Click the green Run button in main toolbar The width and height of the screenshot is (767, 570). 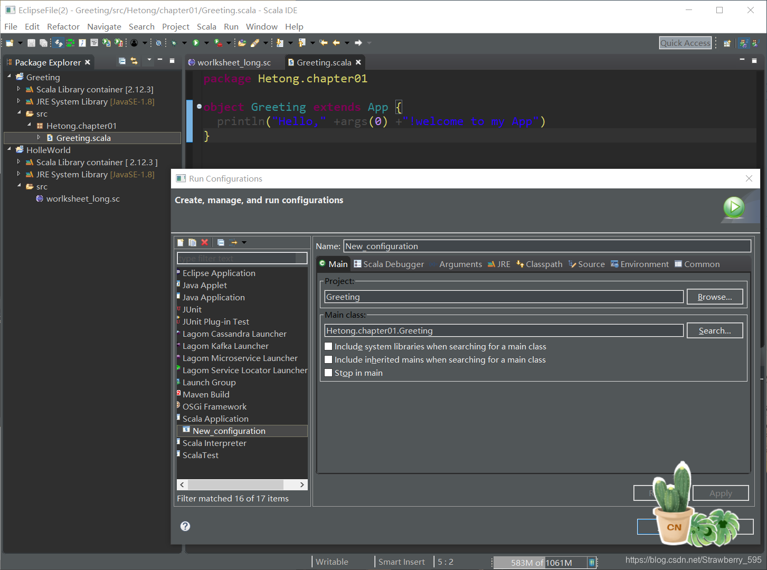tap(196, 43)
